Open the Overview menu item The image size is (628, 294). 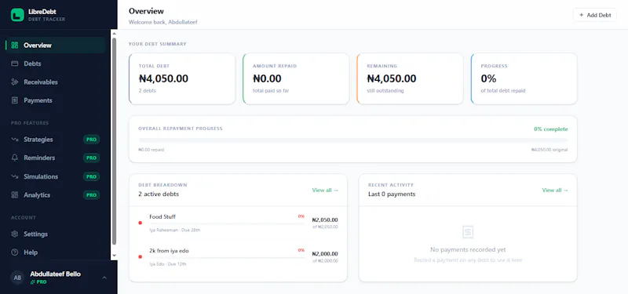tap(55, 45)
